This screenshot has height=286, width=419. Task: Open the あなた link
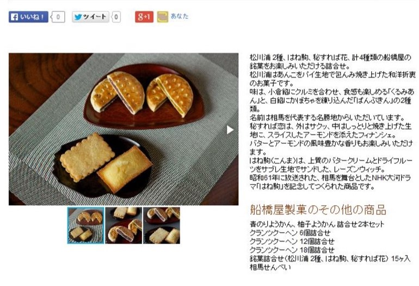[x=180, y=16]
